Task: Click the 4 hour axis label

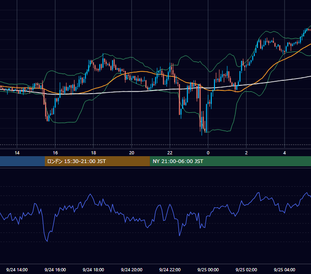Action: (284, 153)
